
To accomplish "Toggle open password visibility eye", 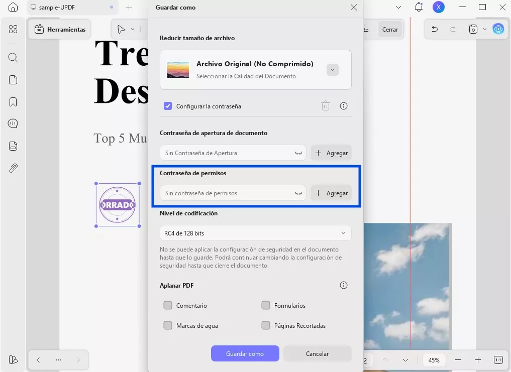I will pos(298,153).
